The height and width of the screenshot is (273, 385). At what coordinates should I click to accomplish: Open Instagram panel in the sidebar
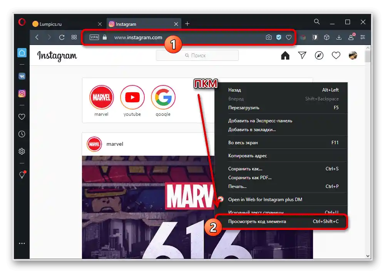pyautogui.click(x=22, y=93)
